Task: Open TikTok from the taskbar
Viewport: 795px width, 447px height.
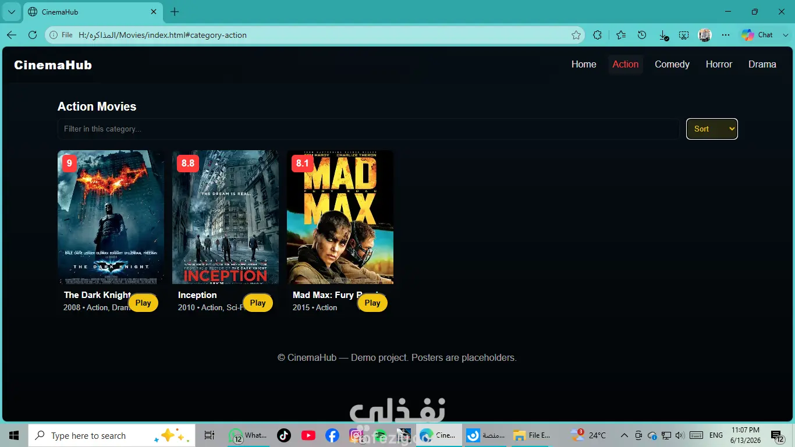Action: (284, 435)
